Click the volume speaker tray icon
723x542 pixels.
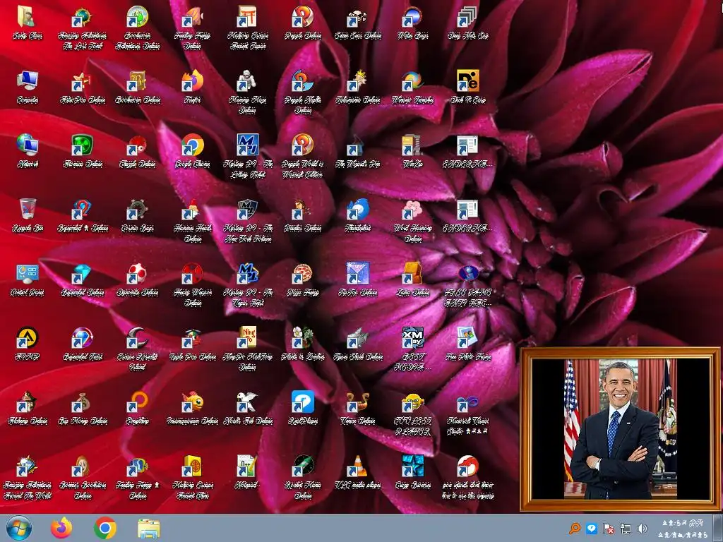641,529
